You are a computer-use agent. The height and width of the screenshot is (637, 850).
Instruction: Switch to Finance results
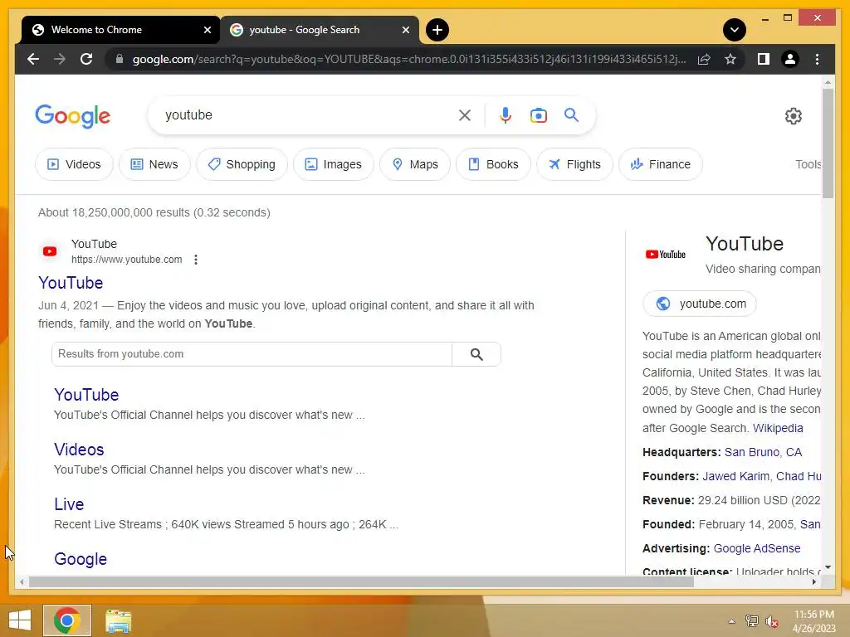[x=660, y=164]
